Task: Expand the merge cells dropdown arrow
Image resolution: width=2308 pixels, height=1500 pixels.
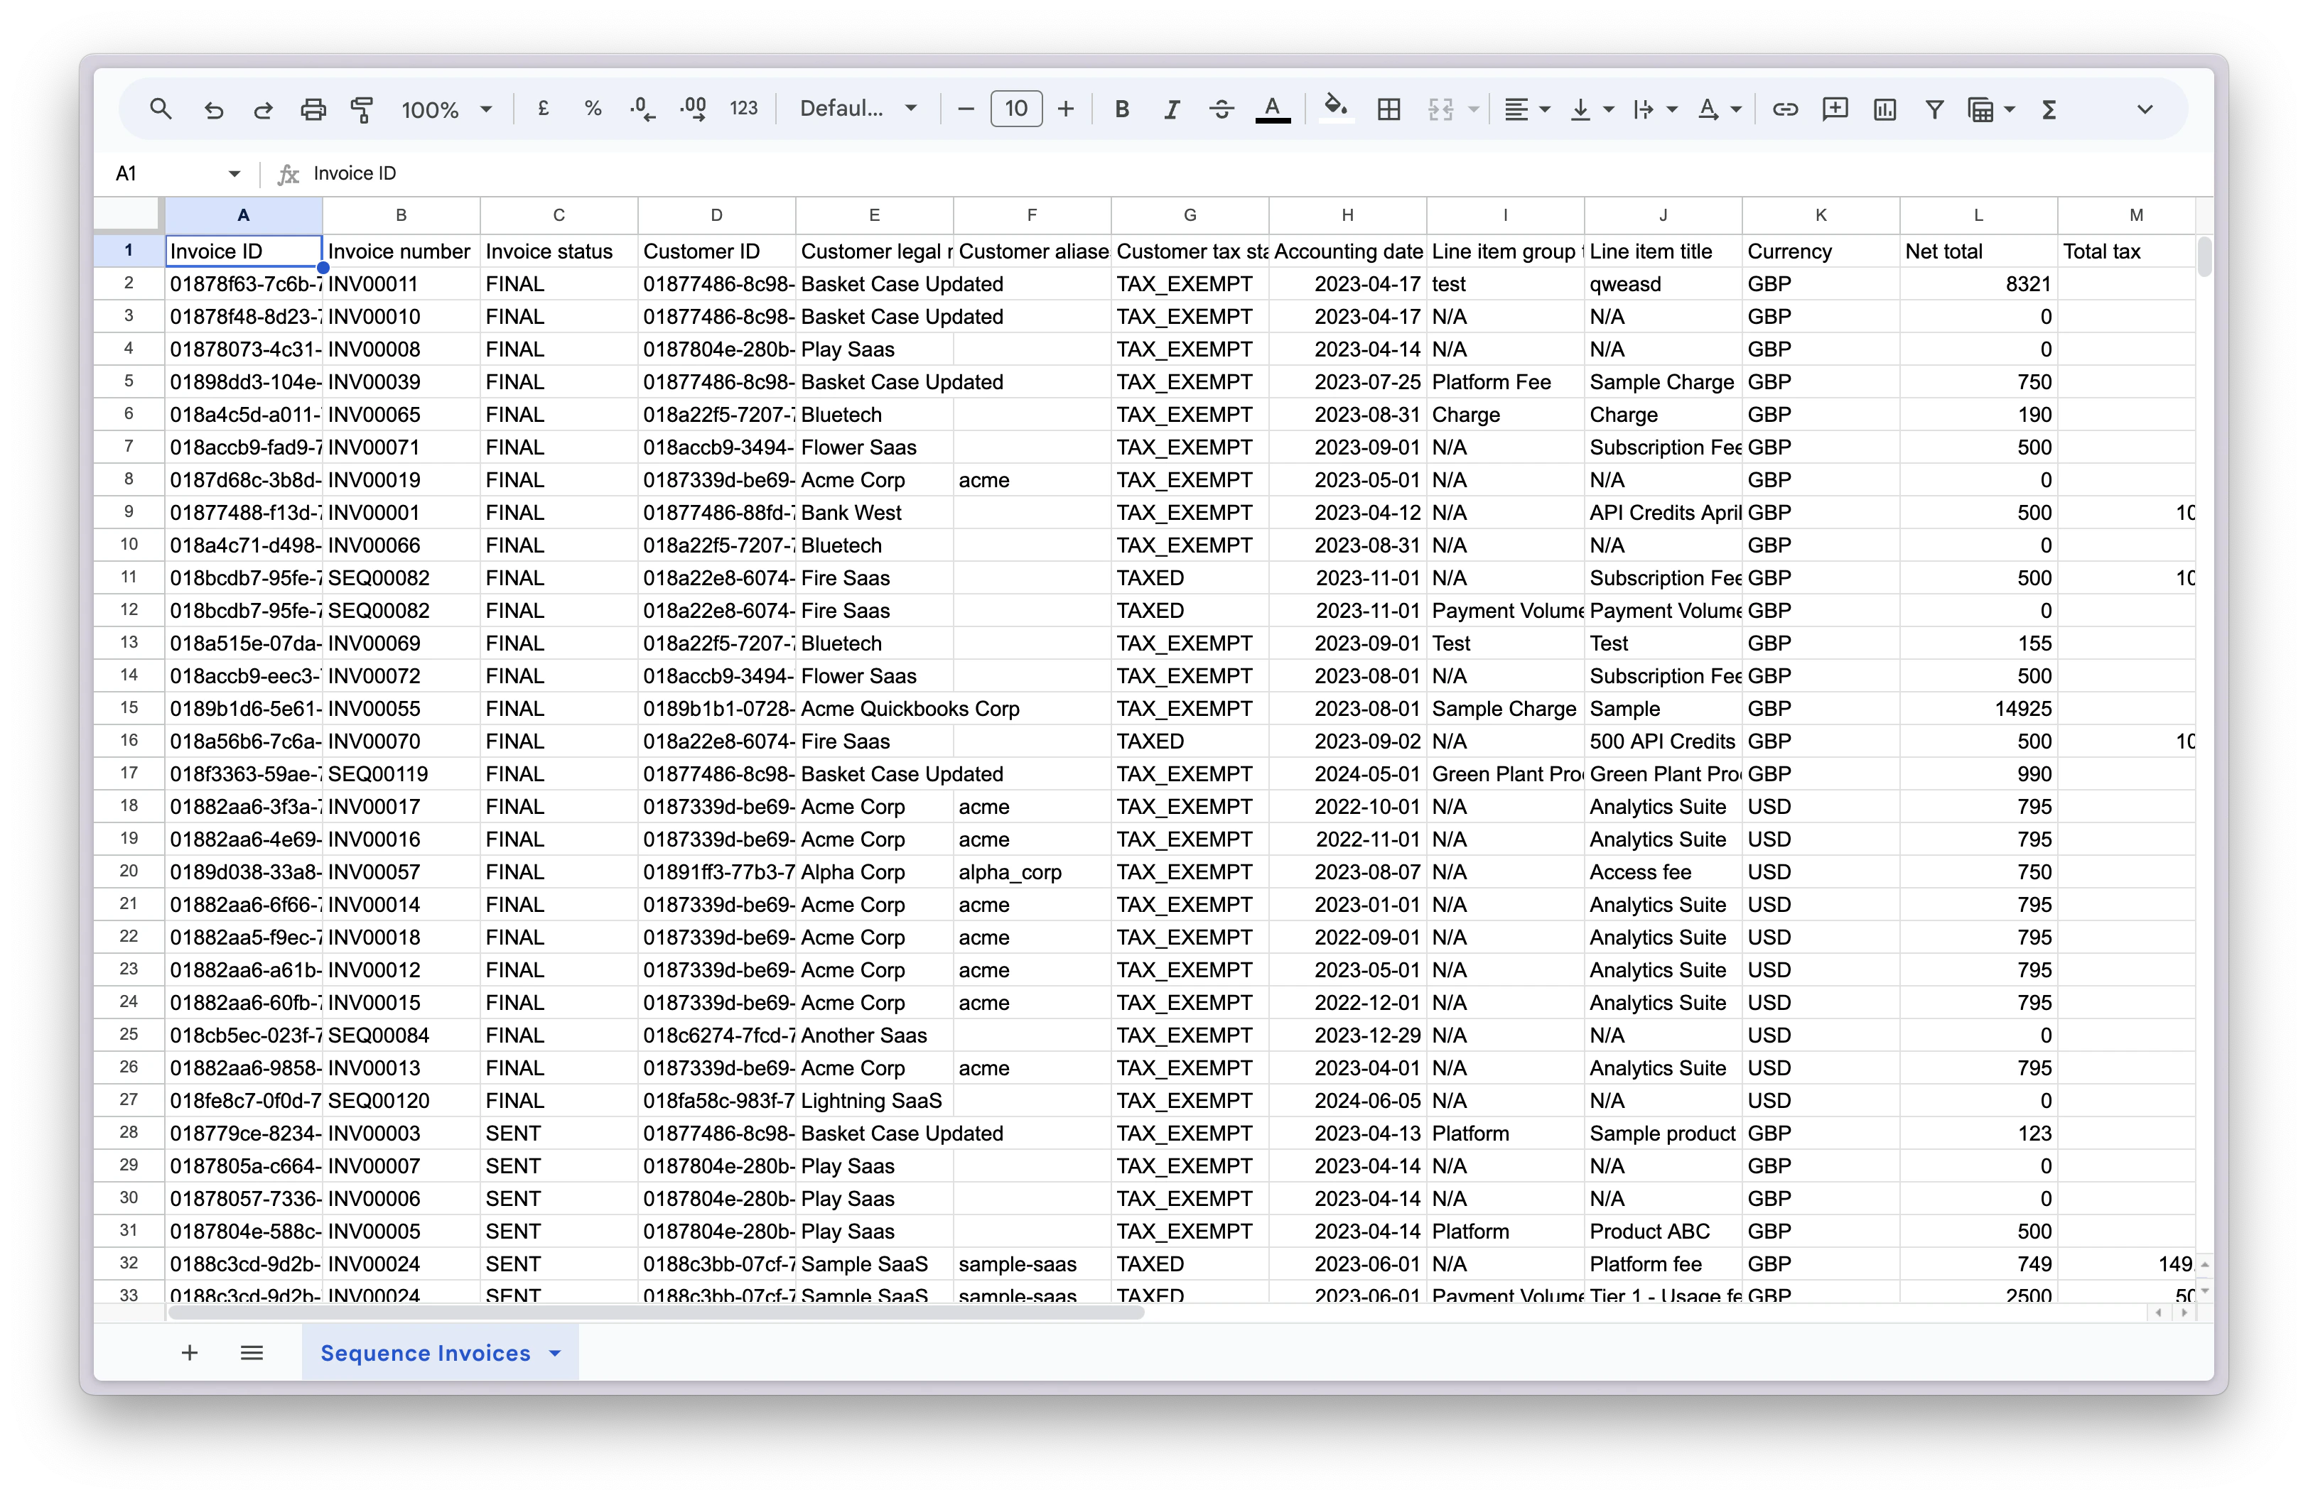Action: 1473,109
